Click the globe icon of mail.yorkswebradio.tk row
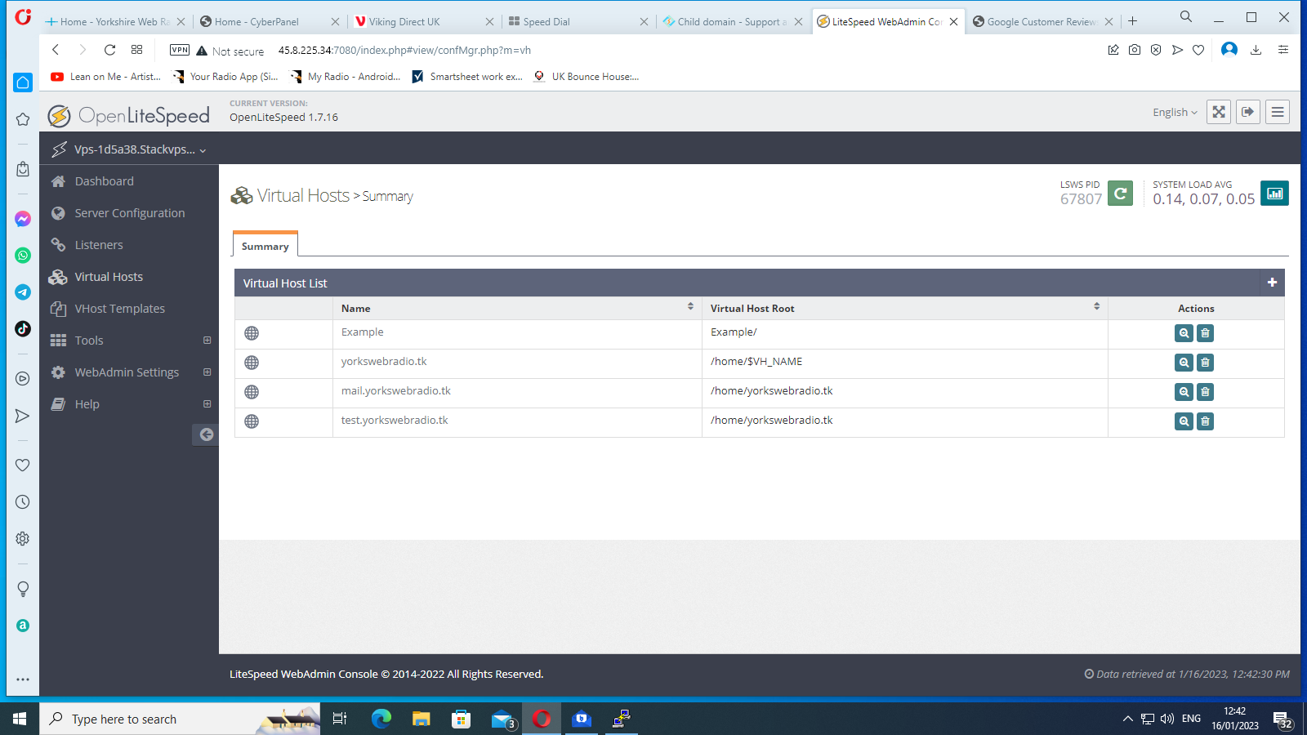This screenshot has height=735, width=1307. click(x=252, y=392)
